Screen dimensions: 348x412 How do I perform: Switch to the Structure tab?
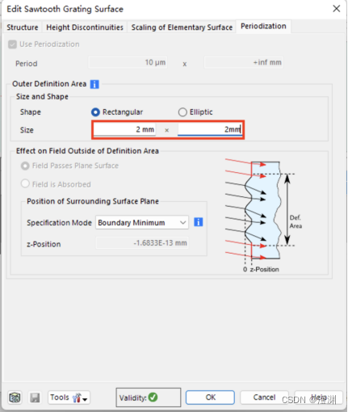click(x=23, y=27)
